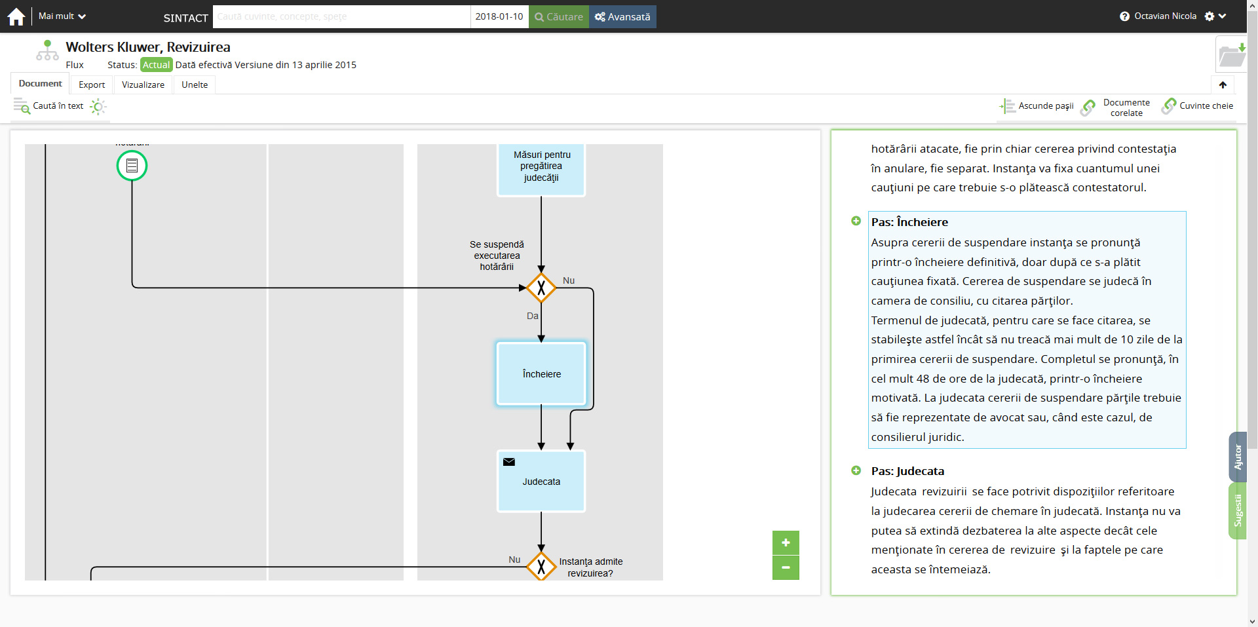Open the folder download icon
Viewport: 1258px width, 627px height.
1231,54
